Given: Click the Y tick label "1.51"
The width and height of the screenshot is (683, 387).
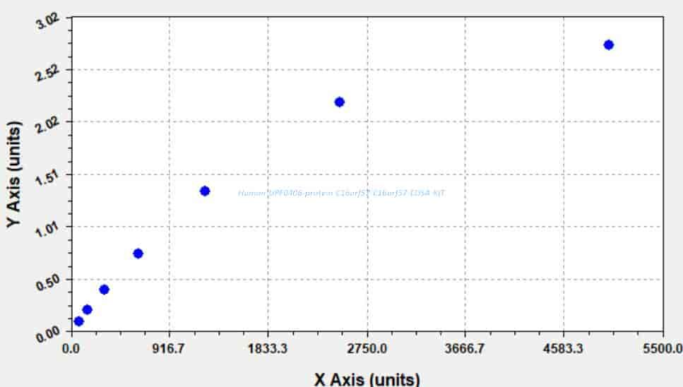Looking at the screenshot, I should pos(47,178).
